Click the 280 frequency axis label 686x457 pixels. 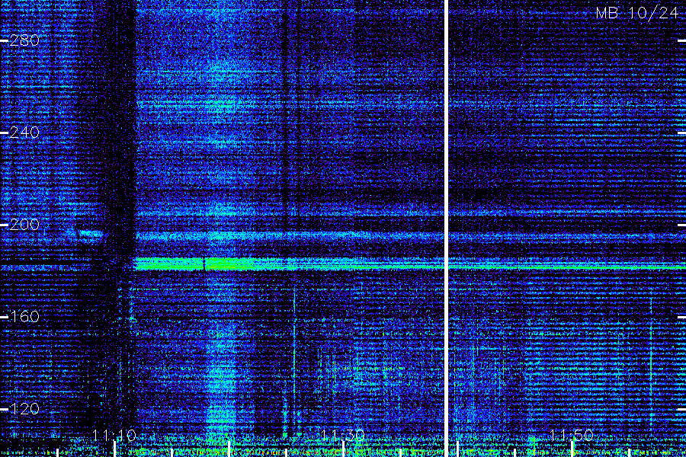click(24, 40)
